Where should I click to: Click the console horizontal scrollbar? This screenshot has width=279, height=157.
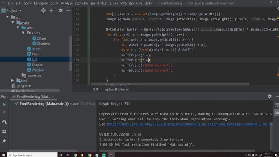[x=178, y=151]
